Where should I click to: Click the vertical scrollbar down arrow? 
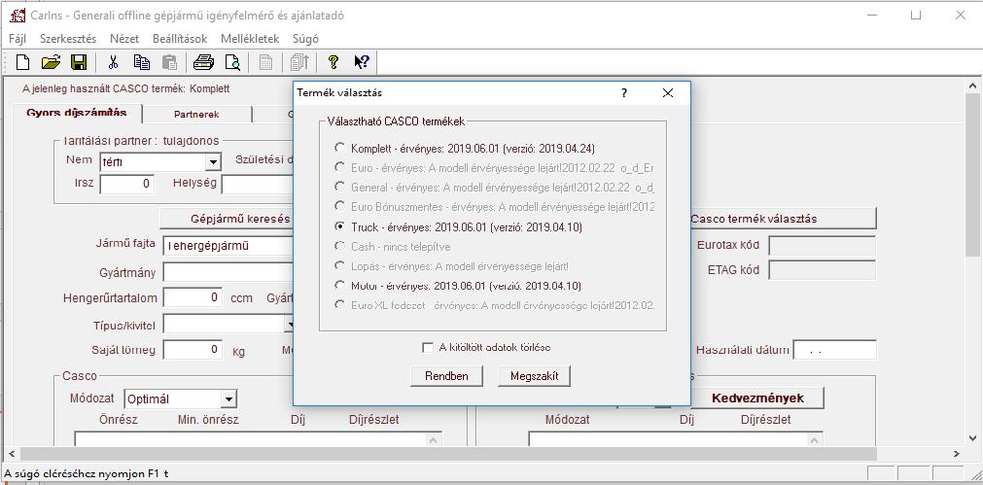[973, 436]
